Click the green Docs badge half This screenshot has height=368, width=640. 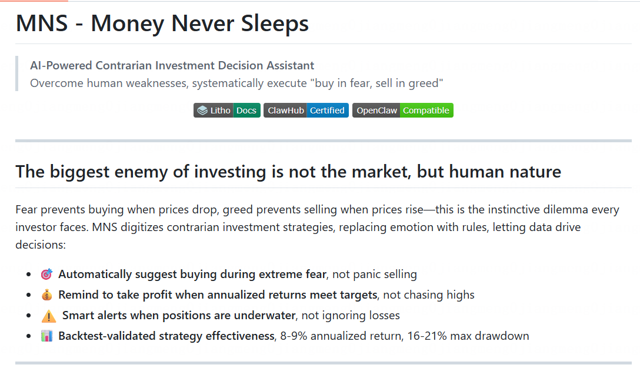coord(246,111)
